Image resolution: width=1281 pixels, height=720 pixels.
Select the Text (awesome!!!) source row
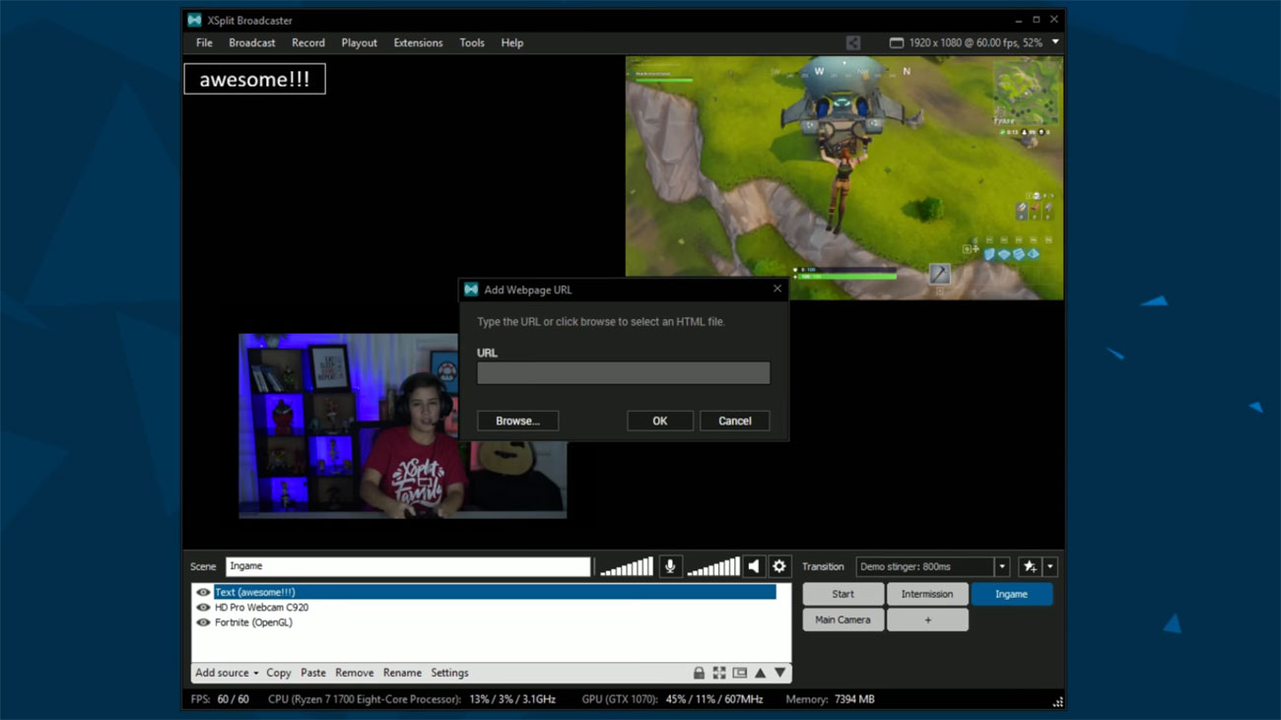[x=495, y=593]
